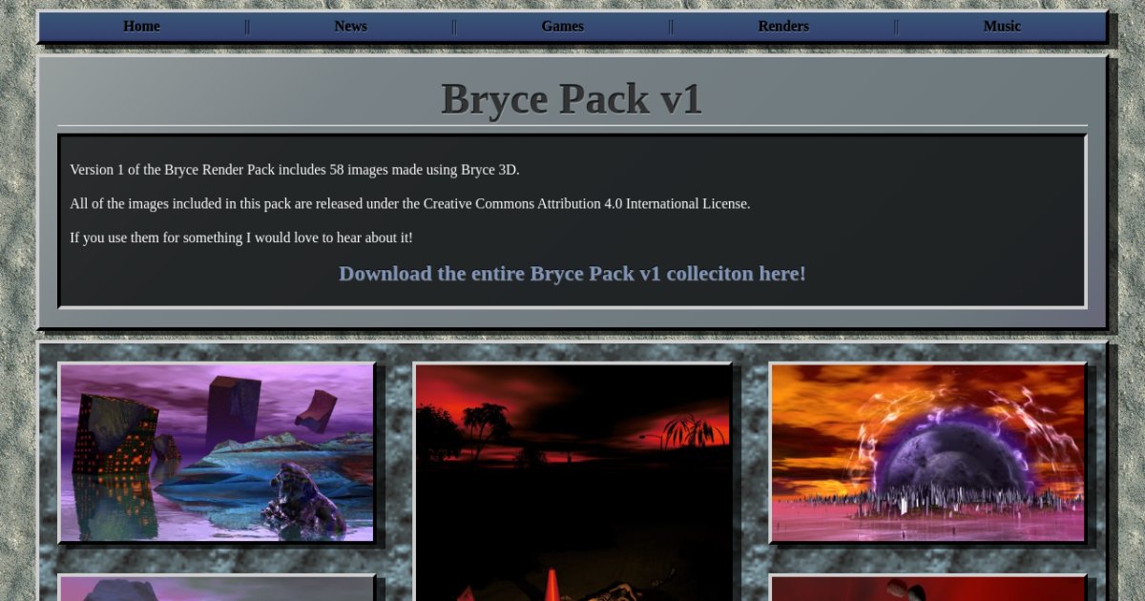
Task: Click the partially visible bottom-right red render thumbnail
Action: [x=927, y=589]
